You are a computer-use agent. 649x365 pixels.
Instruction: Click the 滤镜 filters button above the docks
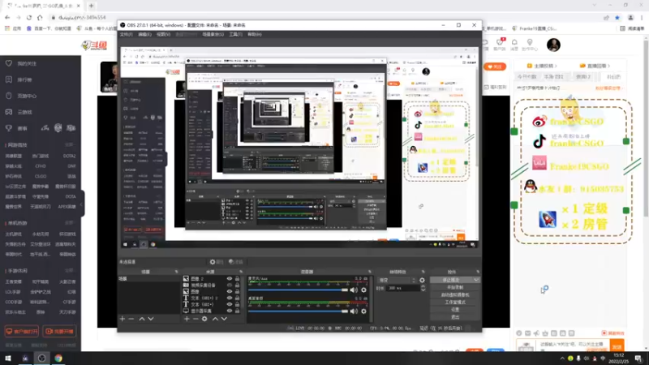(236, 262)
